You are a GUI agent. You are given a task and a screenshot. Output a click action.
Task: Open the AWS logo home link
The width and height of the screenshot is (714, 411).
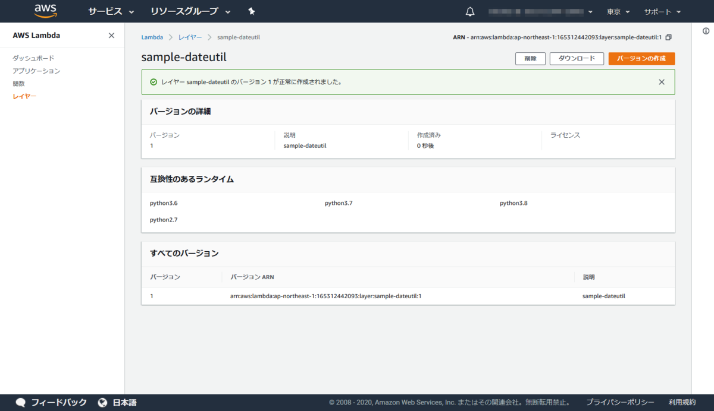[x=45, y=11]
